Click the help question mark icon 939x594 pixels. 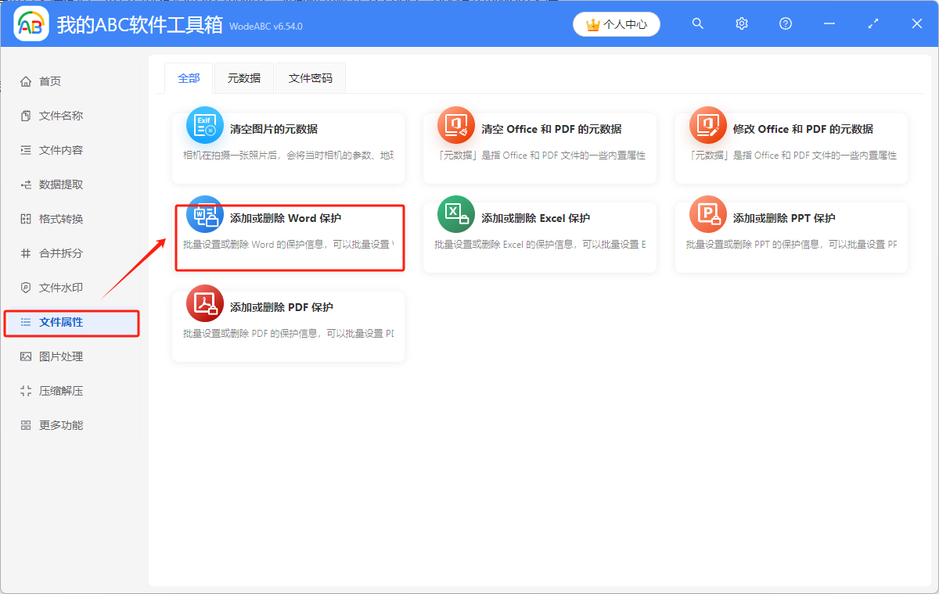point(785,23)
